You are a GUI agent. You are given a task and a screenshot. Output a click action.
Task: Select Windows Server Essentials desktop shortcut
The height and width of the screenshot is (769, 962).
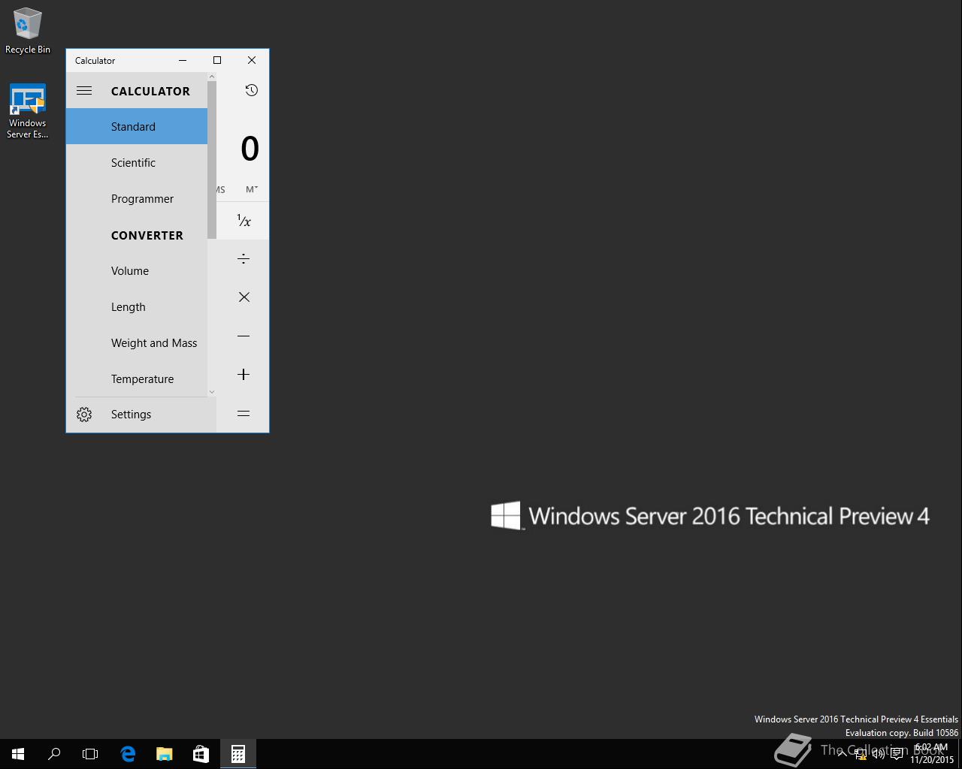(28, 111)
